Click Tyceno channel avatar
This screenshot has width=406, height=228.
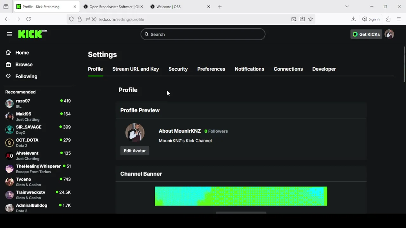click(10, 181)
